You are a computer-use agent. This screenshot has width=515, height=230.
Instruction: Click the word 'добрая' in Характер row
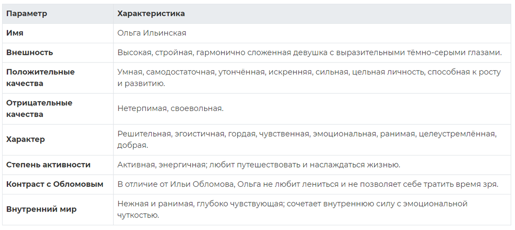[133, 146]
